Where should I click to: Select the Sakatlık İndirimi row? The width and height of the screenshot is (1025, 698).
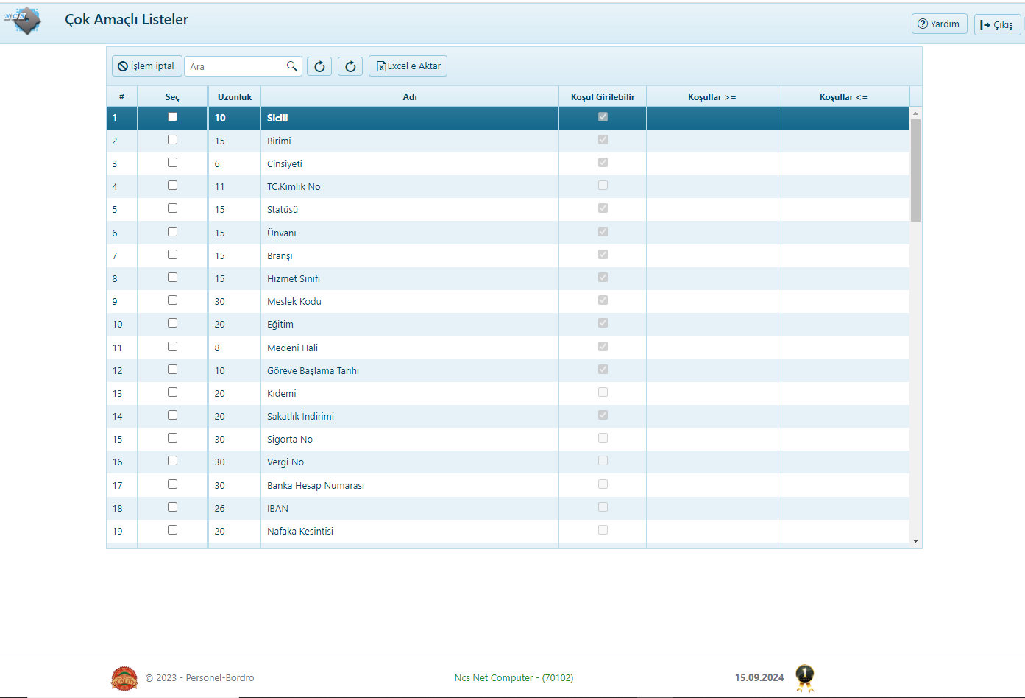(x=508, y=416)
